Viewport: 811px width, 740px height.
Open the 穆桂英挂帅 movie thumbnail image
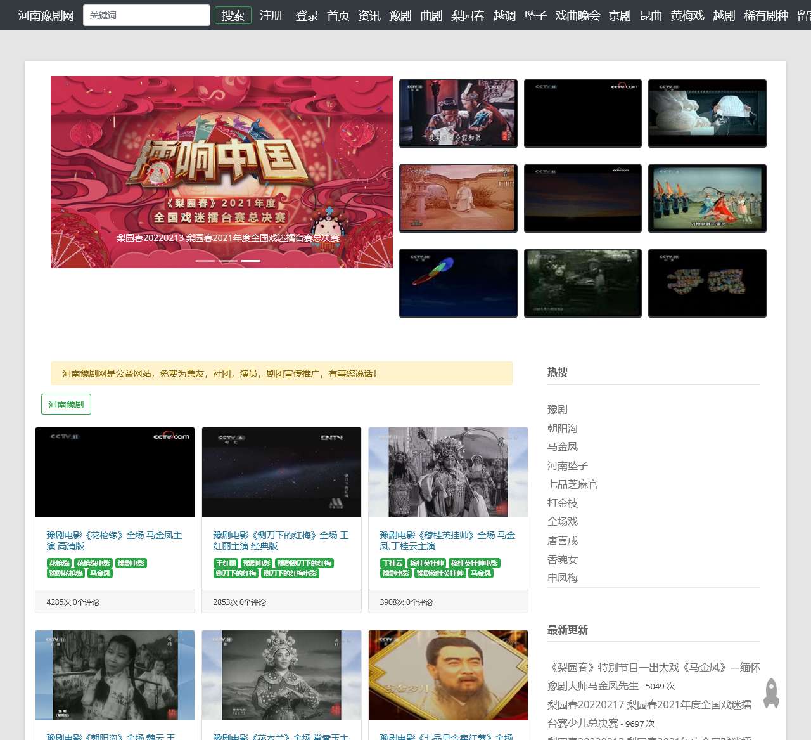[448, 472]
